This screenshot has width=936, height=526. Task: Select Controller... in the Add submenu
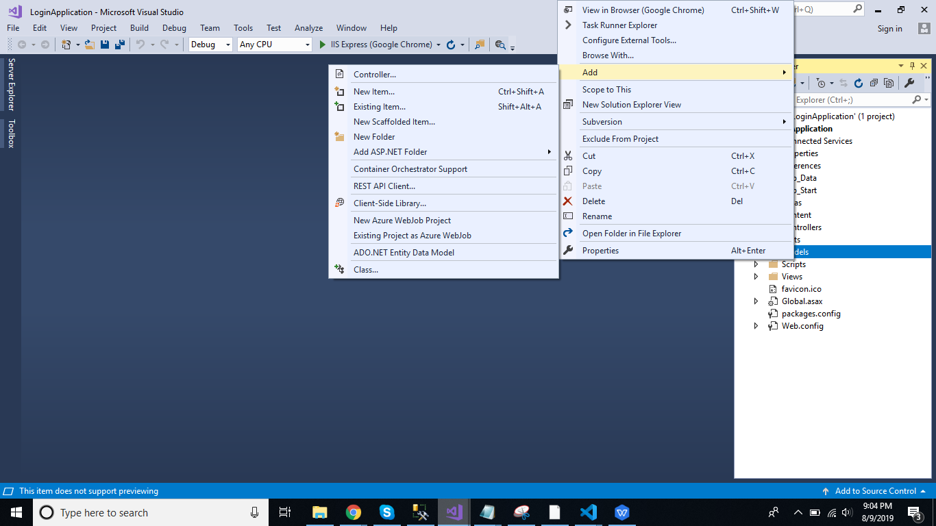pyautogui.click(x=374, y=75)
